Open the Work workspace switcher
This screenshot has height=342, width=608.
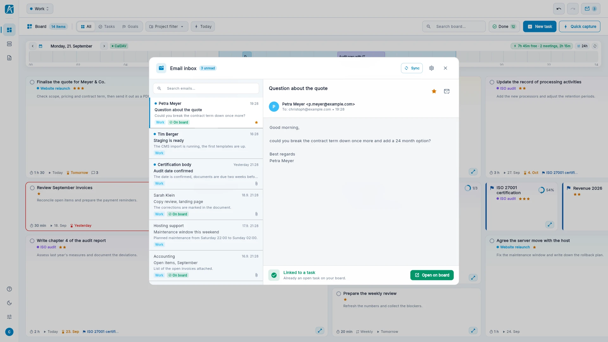(40, 9)
